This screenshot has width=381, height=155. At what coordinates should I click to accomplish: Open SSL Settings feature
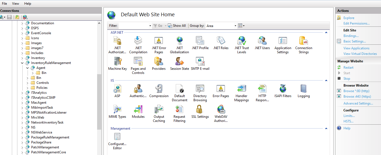pyautogui.click(x=200, y=112)
